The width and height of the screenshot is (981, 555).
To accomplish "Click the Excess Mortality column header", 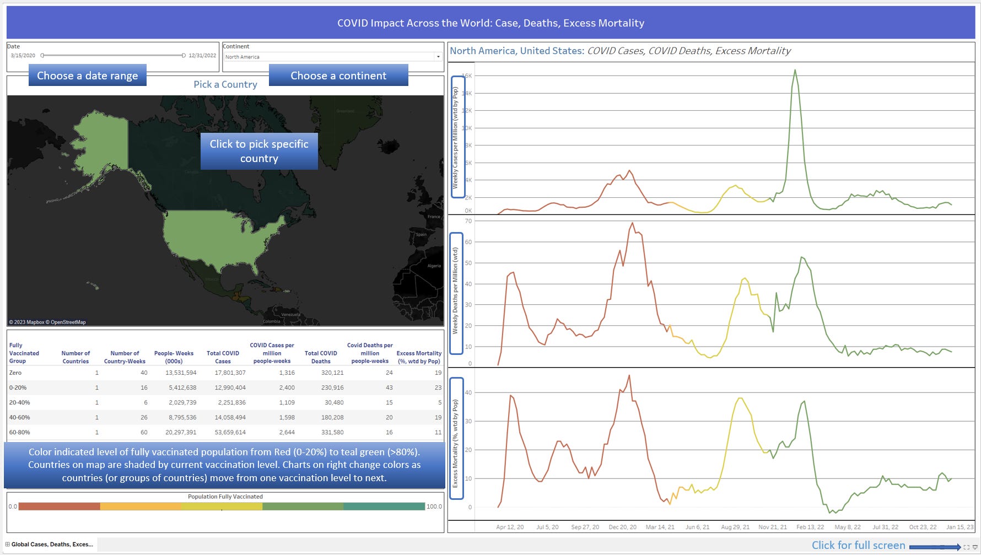I will click(419, 357).
